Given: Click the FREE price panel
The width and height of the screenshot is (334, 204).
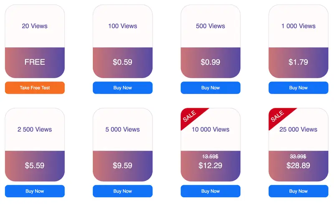Looking at the screenshot, I should point(35,63).
